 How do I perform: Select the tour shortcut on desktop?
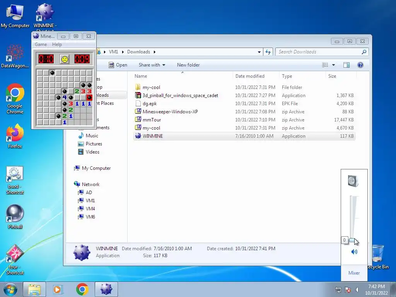coord(15,259)
